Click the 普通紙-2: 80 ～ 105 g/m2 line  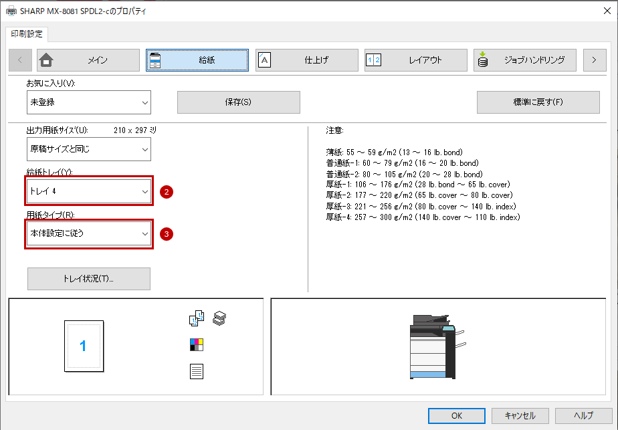pyautogui.click(x=405, y=175)
